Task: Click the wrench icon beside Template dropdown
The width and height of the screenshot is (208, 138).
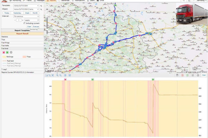Action: [41, 6]
